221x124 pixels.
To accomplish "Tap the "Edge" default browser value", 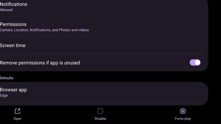I will [x=4, y=96].
